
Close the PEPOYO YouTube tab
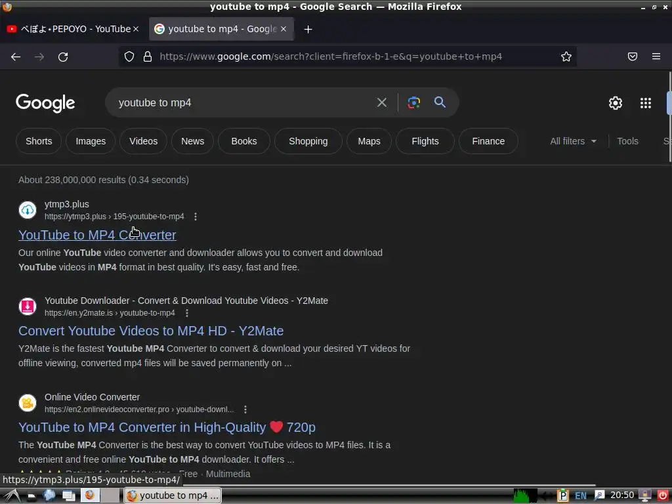coord(136,29)
